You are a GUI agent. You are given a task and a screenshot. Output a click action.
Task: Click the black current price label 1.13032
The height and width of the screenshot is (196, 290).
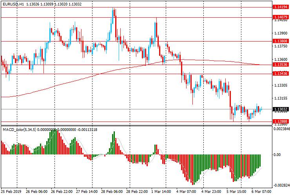(x=281, y=109)
